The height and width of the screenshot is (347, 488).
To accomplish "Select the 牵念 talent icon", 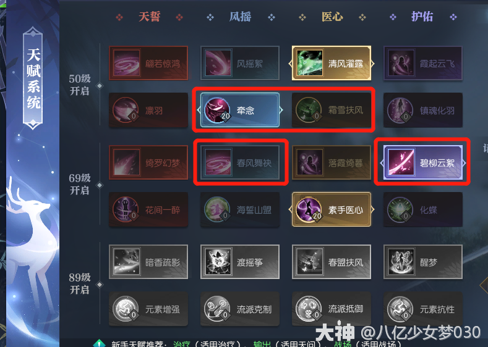I will (x=217, y=110).
